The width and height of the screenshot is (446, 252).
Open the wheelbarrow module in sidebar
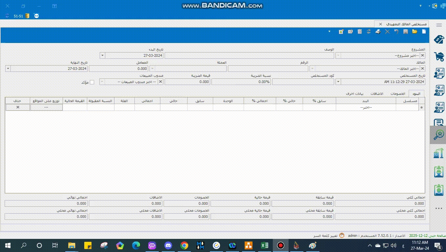click(x=438, y=56)
